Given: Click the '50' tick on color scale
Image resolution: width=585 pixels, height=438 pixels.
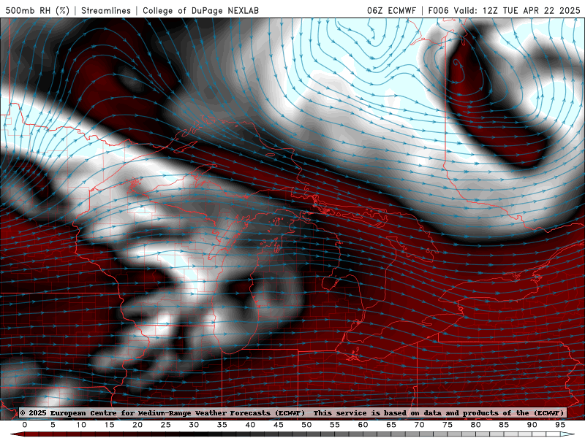Looking at the screenshot, I should click(x=306, y=425).
